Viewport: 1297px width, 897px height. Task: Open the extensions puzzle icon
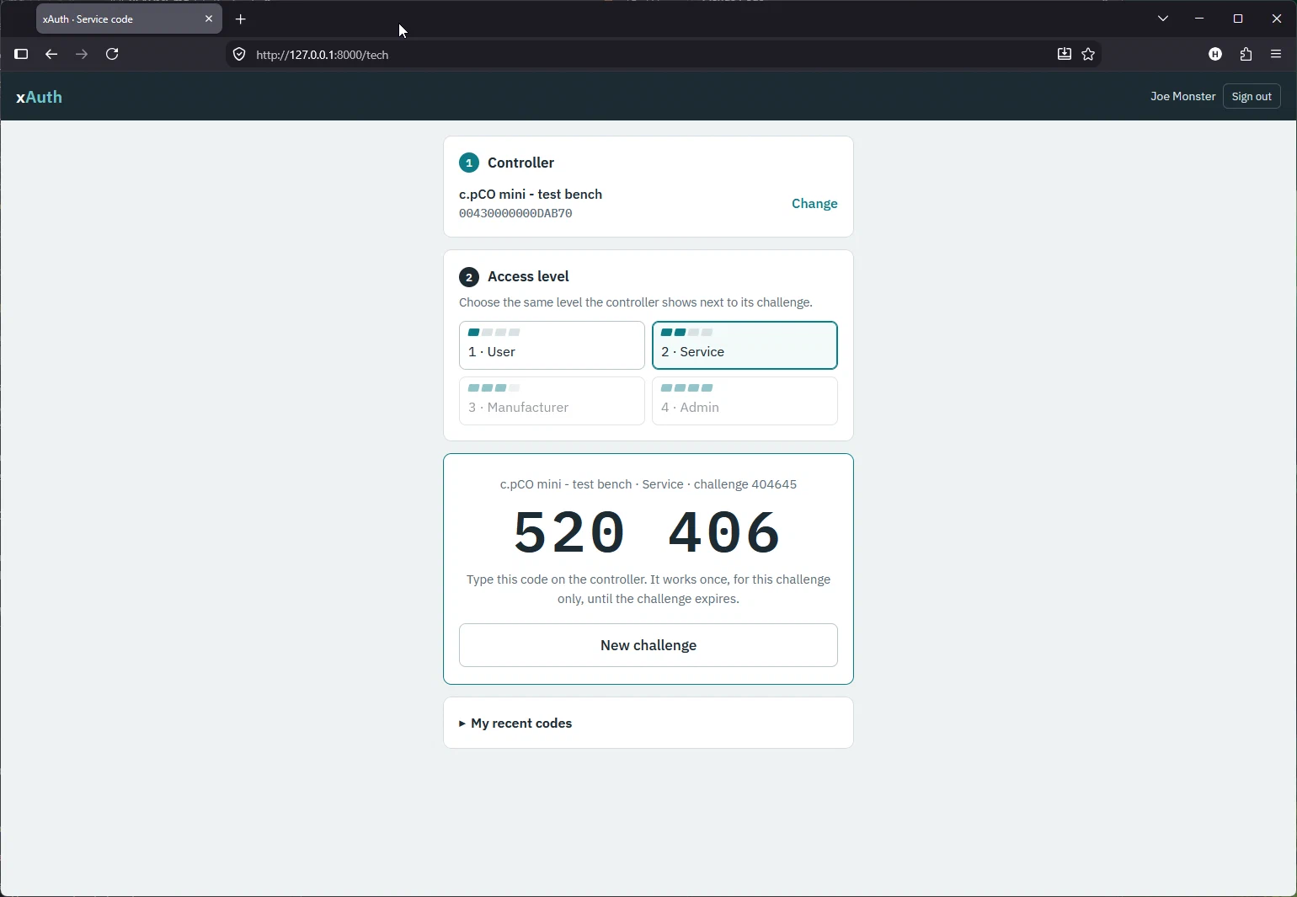point(1246,55)
